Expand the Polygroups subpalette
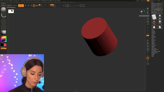The height and width of the screenshot is (92, 164). point(153,43)
